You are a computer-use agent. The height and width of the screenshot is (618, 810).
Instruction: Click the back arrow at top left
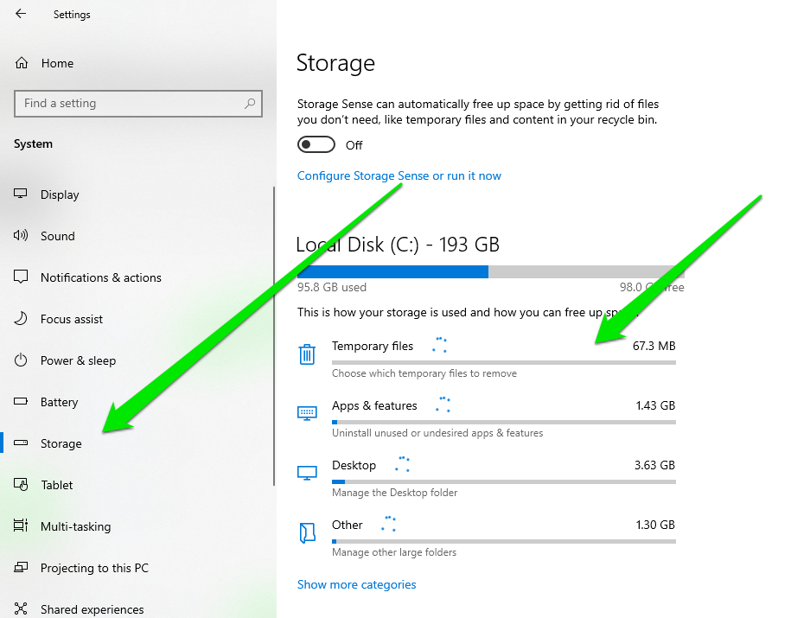19,14
